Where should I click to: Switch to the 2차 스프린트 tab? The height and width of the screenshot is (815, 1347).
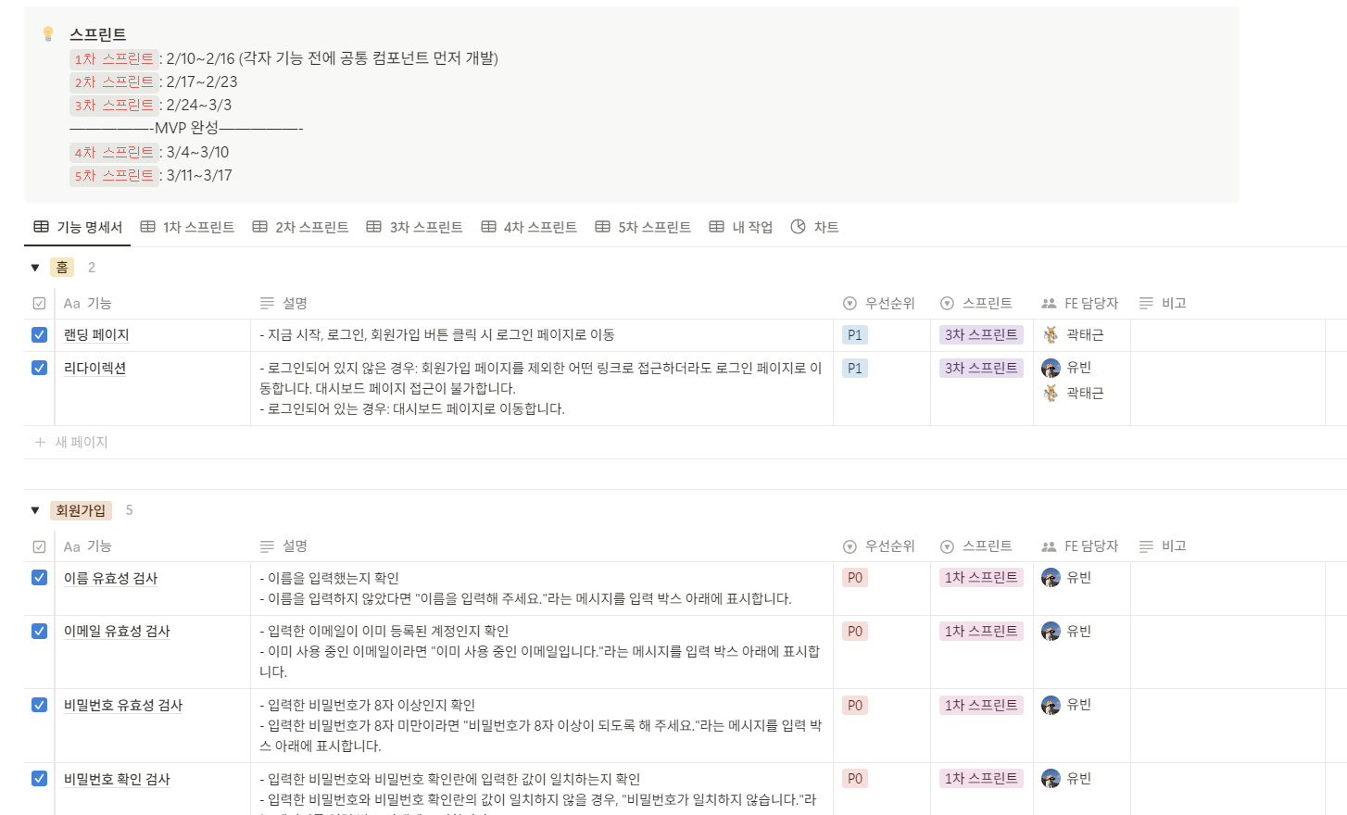click(x=301, y=227)
